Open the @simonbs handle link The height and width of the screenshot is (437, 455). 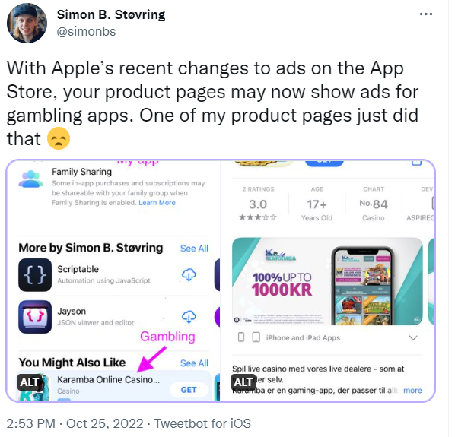(x=86, y=31)
